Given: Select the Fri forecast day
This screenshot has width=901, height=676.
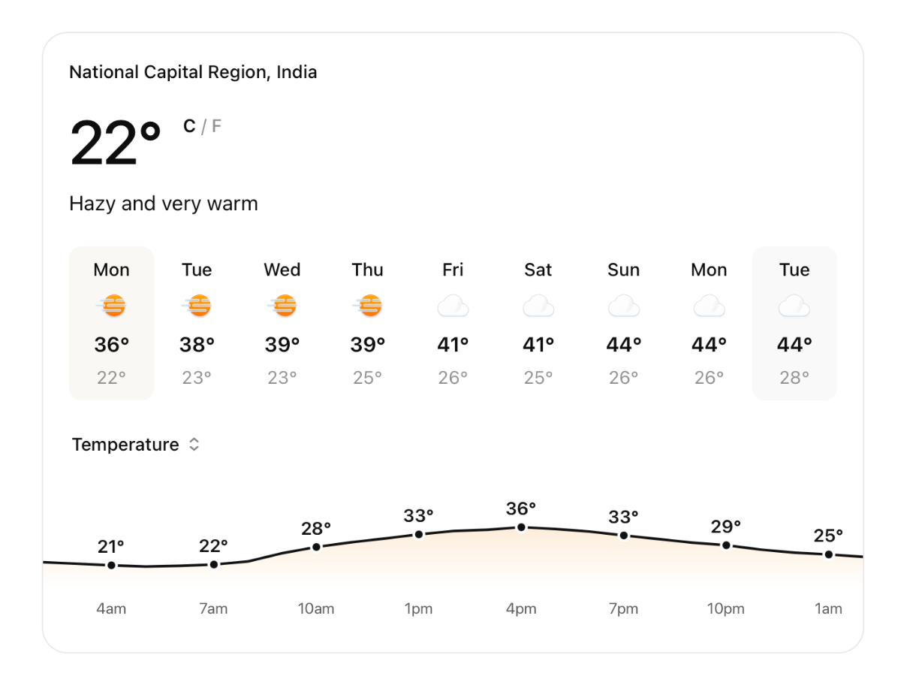Looking at the screenshot, I should click(x=453, y=323).
